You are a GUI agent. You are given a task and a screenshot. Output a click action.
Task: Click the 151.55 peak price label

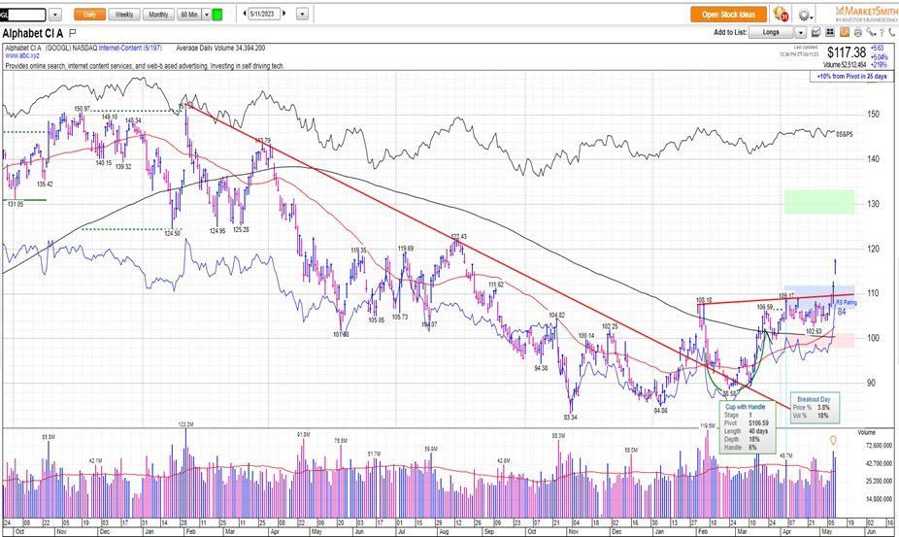[x=185, y=106]
